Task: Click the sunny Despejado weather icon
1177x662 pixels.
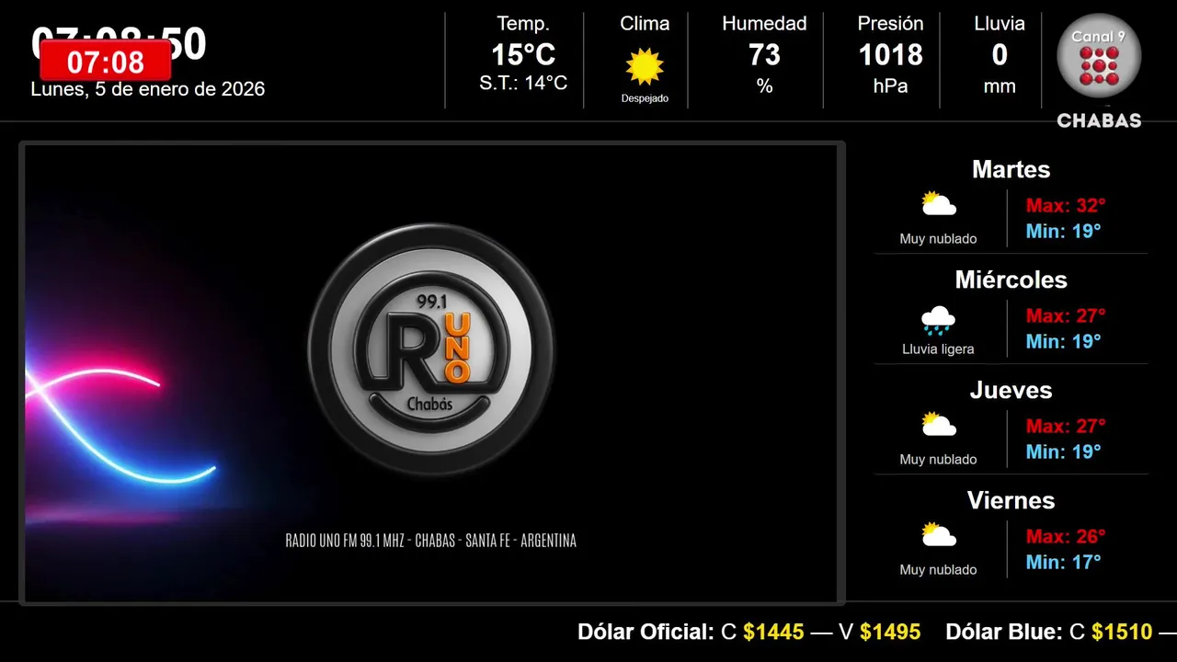Action: click(x=645, y=66)
